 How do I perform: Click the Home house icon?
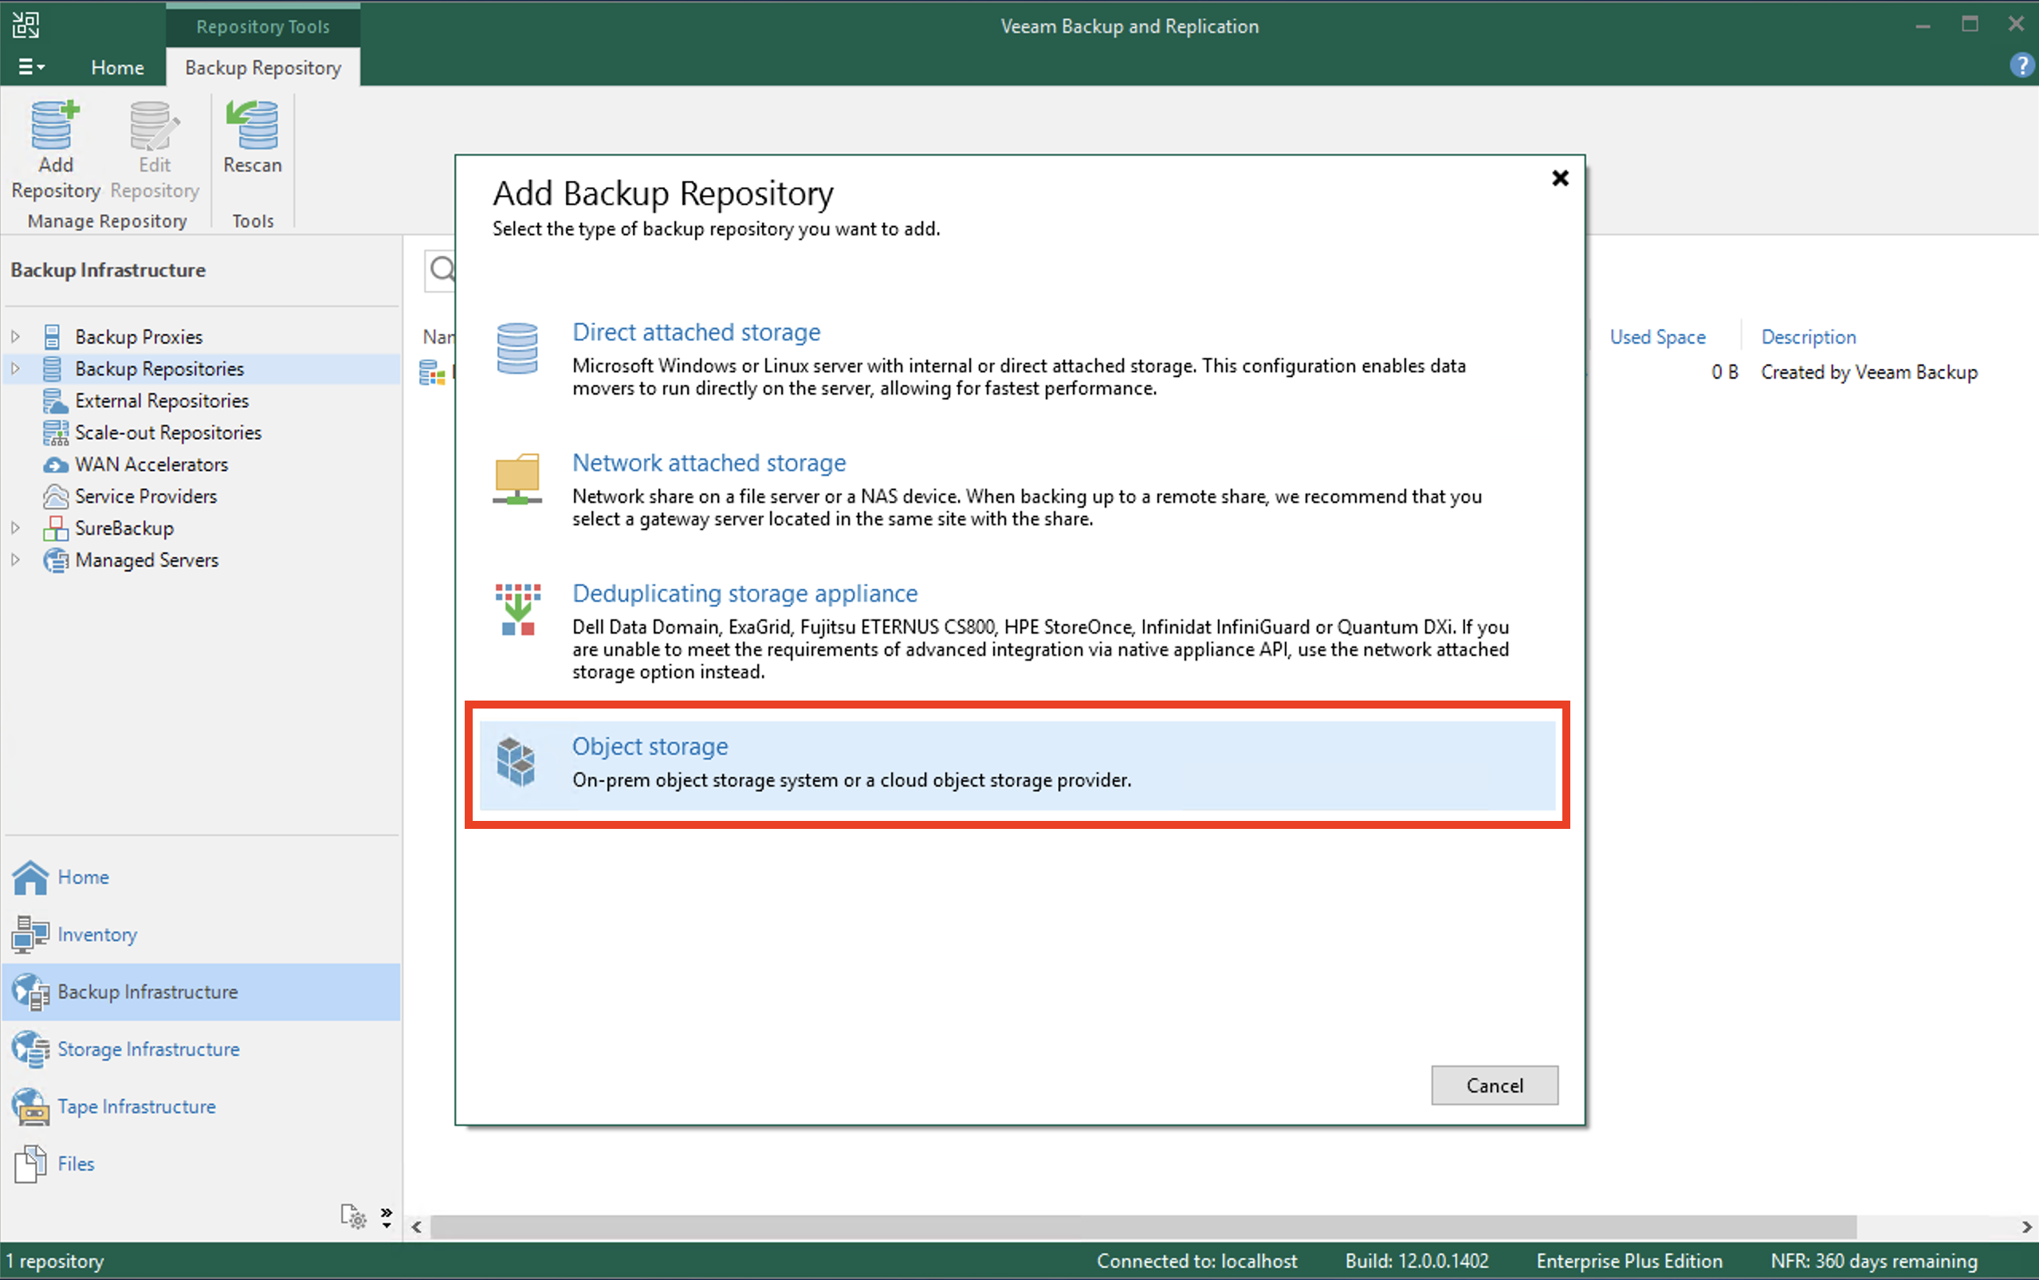point(30,877)
